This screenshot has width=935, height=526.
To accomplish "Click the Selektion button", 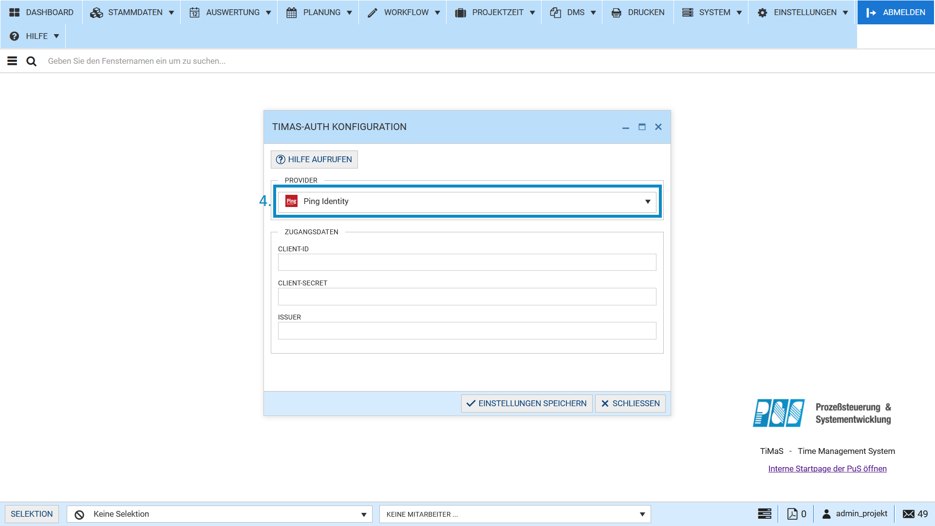I will tap(32, 514).
